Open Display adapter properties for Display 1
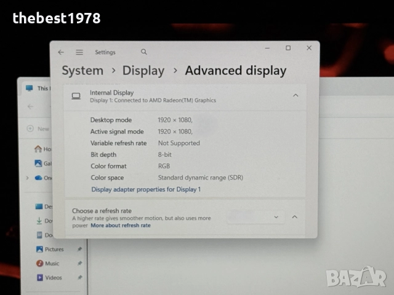394x295 pixels. [x=146, y=189]
